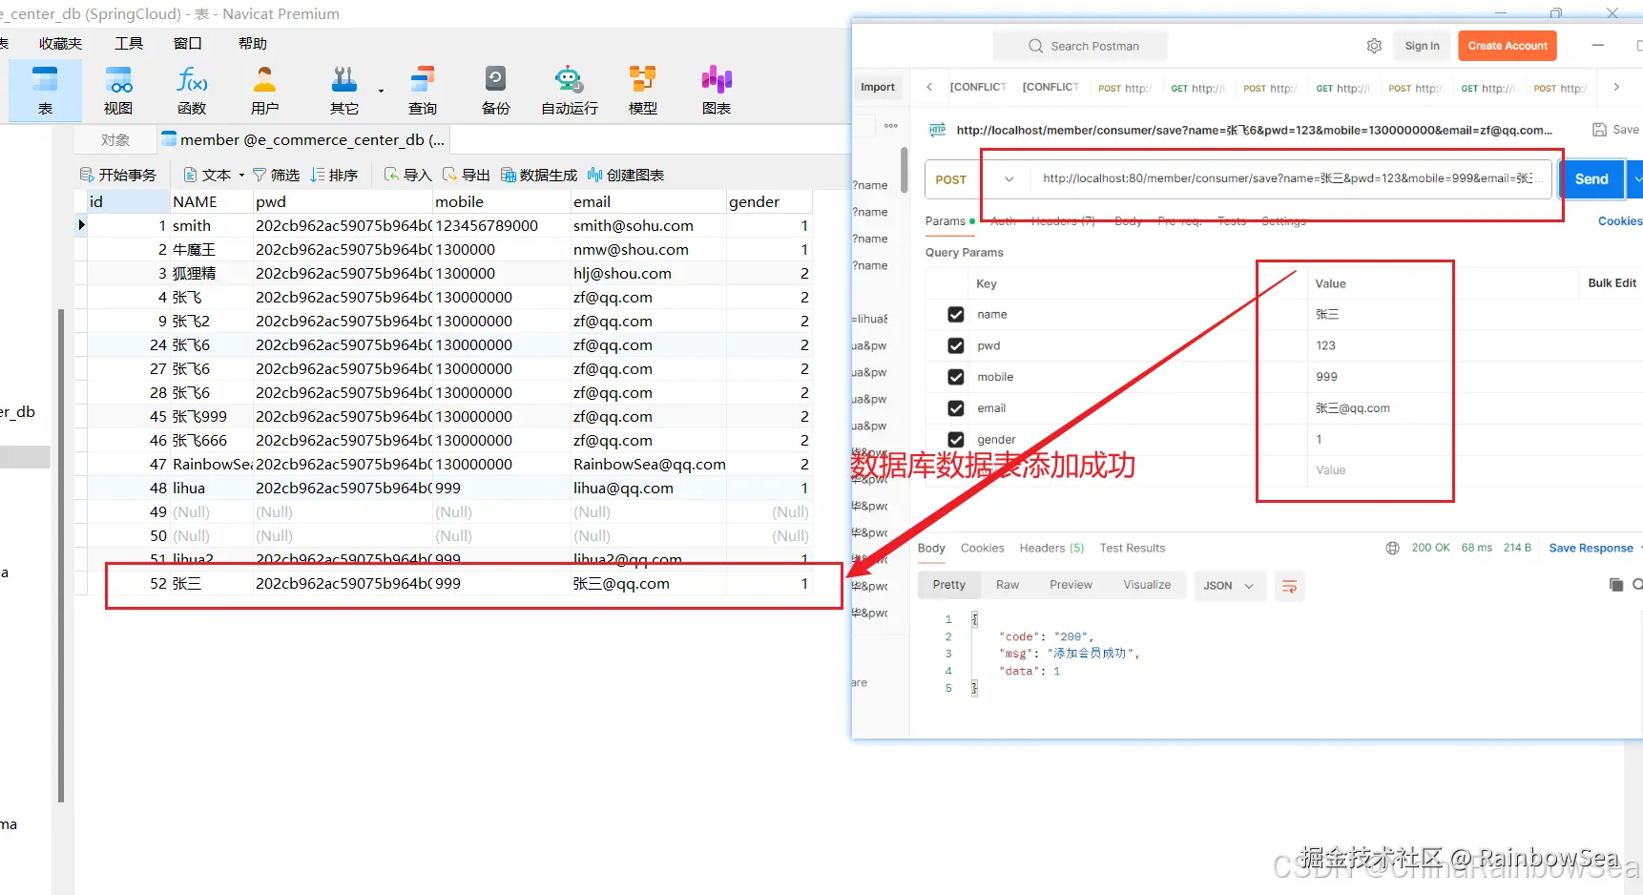1643x895 pixels.
Task: Click the 其它 (Others) toolbar icon
Action: pos(344,91)
